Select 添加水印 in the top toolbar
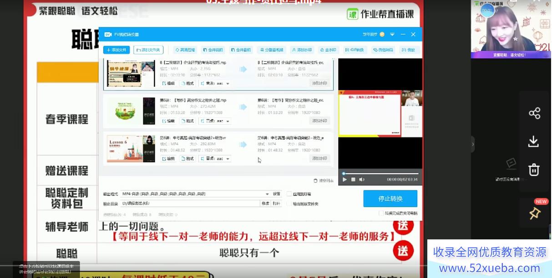Screen dimensions: 552x278 point(302,50)
